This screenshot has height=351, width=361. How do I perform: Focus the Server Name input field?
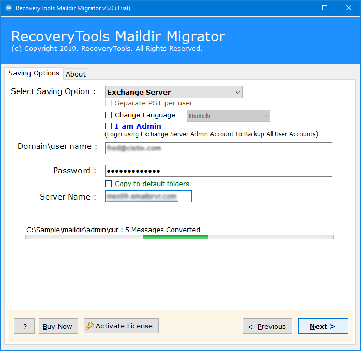[148, 196]
